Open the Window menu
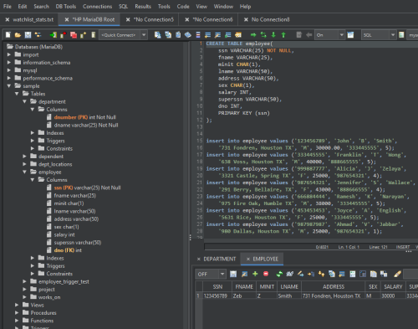418x329 pixels. 223,7
